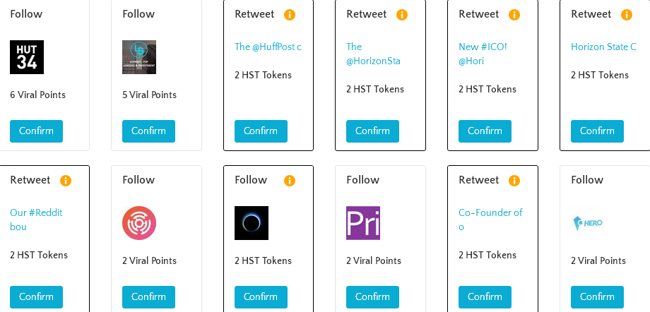Image resolution: width=650 pixels, height=312 pixels.
Task: Open the 'Our #Reddit bou' tweet link
Action: coord(36,220)
